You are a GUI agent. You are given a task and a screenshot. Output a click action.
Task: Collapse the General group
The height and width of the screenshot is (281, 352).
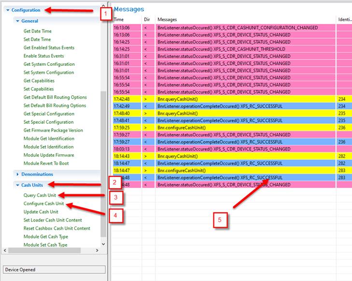tap(17, 21)
